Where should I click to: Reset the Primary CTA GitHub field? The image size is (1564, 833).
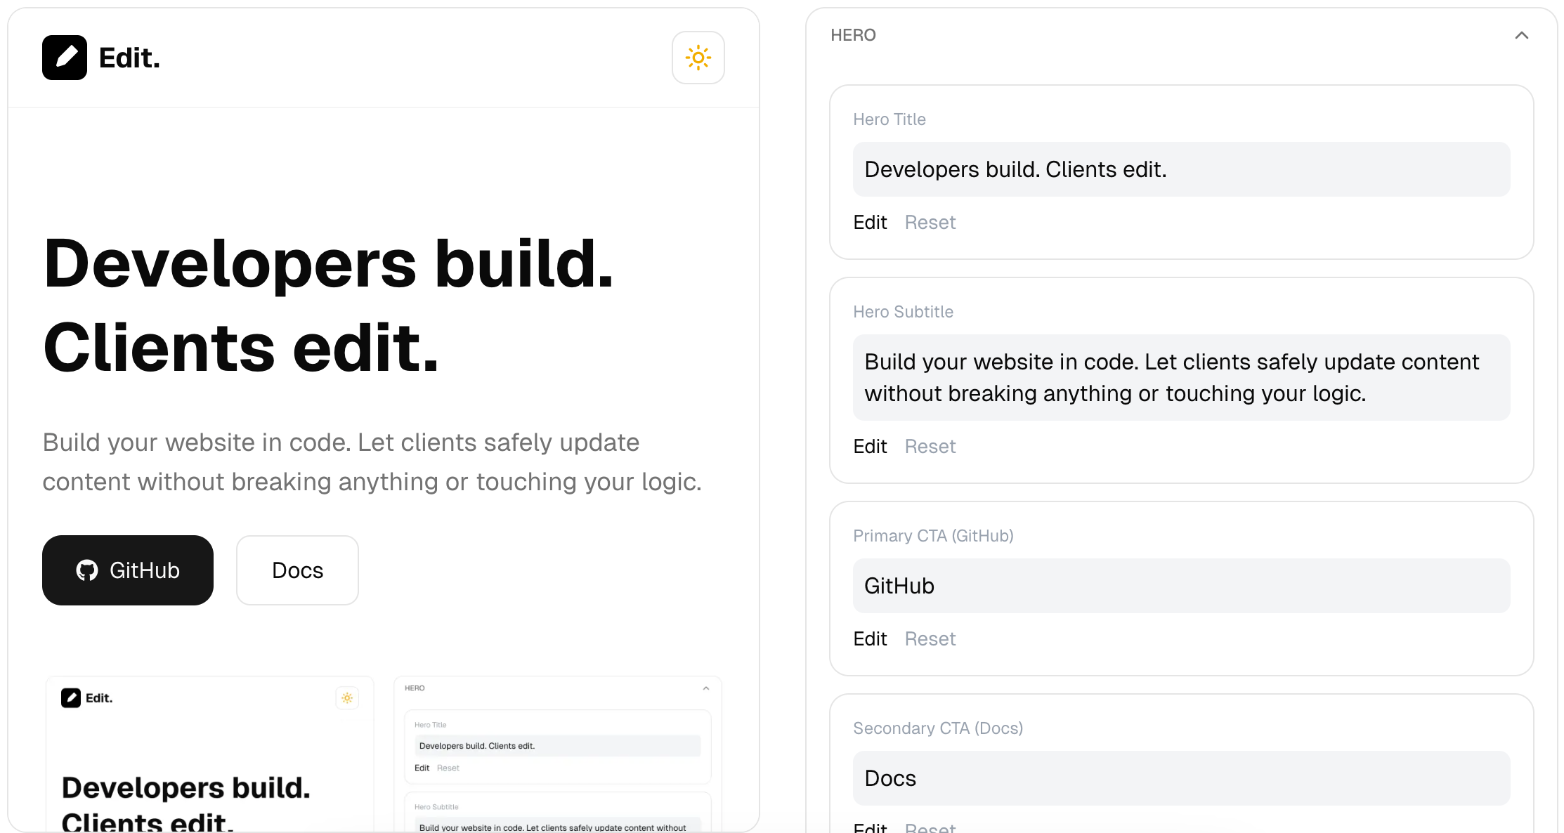pos(930,639)
